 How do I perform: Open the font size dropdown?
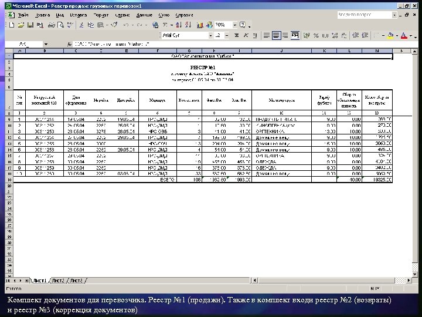(227, 35)
